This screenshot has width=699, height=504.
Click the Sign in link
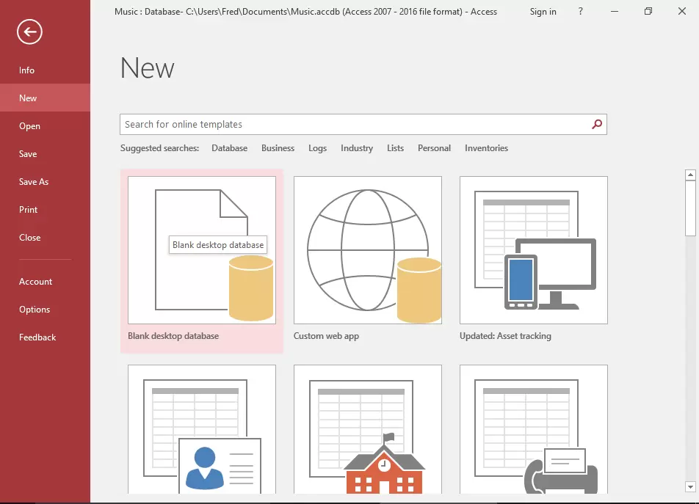point(543,12)
